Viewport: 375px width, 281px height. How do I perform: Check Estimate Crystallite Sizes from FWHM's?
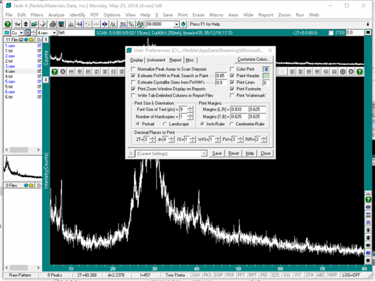click(133, 82)
